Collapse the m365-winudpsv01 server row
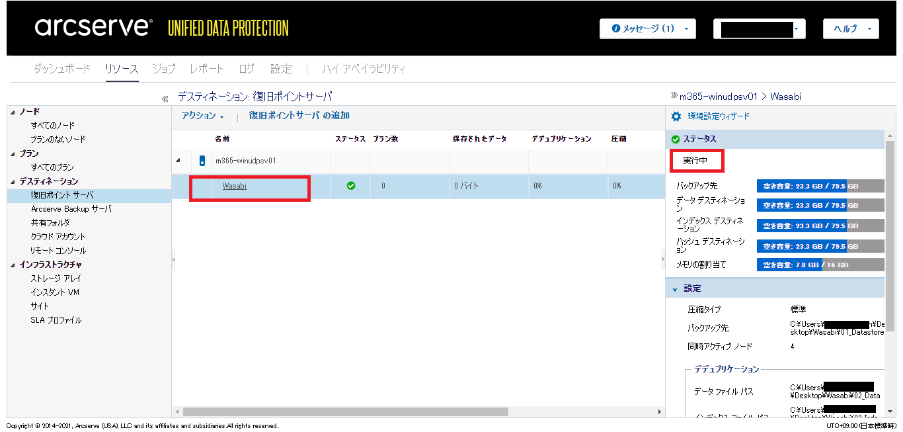Viewport: 903px width, 432px height. pos(178,161)
